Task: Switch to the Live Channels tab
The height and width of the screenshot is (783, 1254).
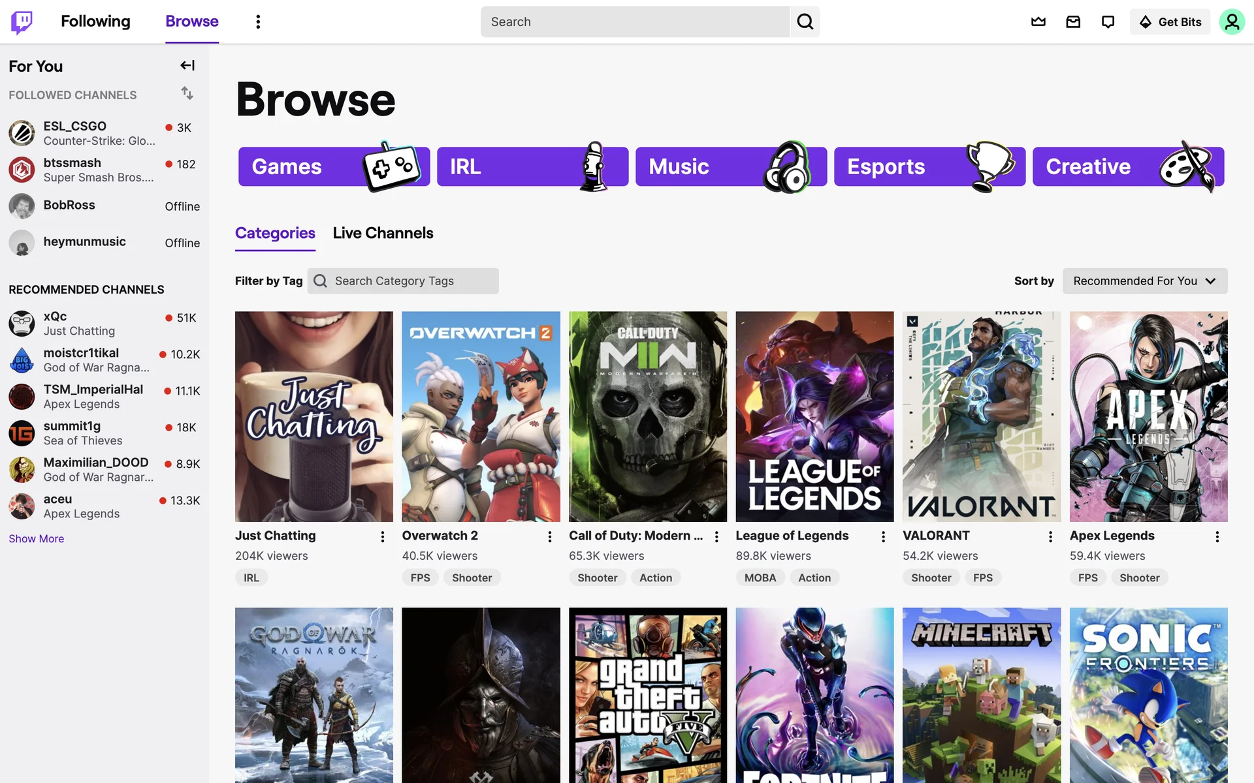Action: 383,233
